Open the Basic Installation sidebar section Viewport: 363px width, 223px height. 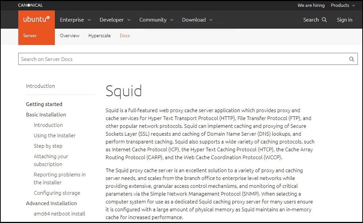coord(46,115)
